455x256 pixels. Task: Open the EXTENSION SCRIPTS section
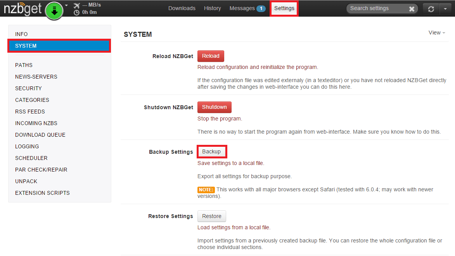click(42, 193)
